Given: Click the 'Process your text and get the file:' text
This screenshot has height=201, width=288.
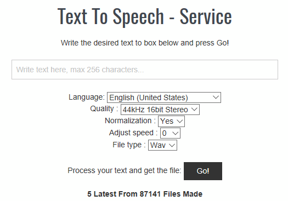Looking at the screenshot, I should pos(125,170).
